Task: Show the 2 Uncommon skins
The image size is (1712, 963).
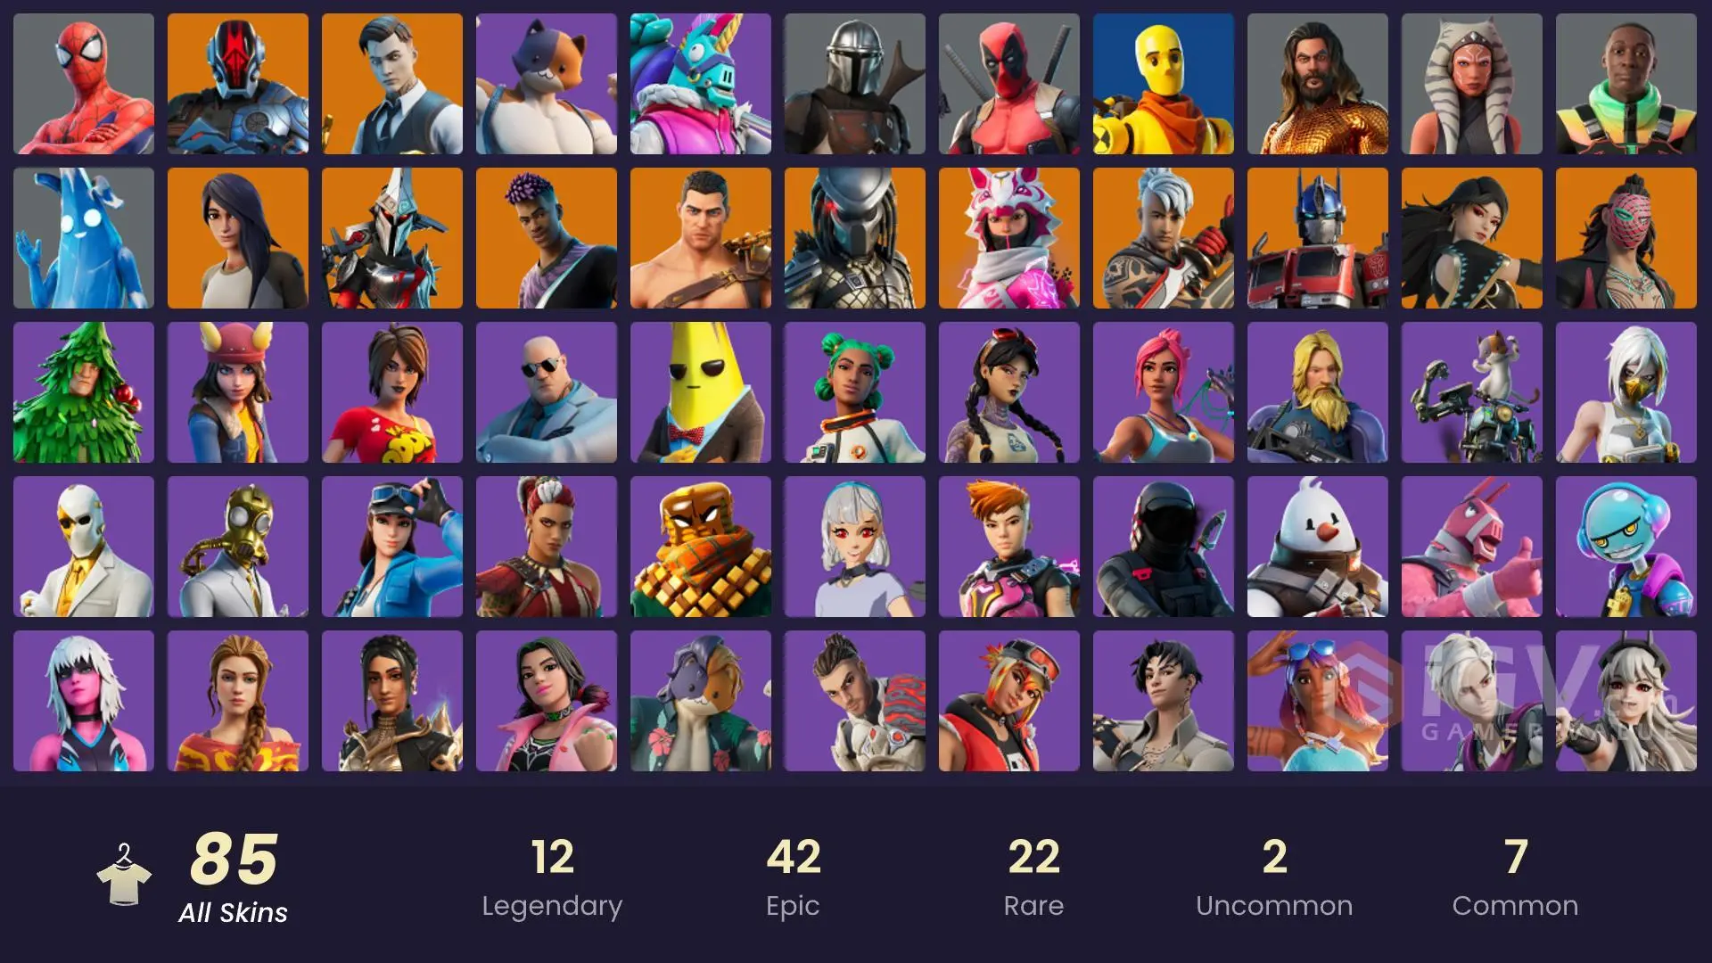Action: 1274,877
